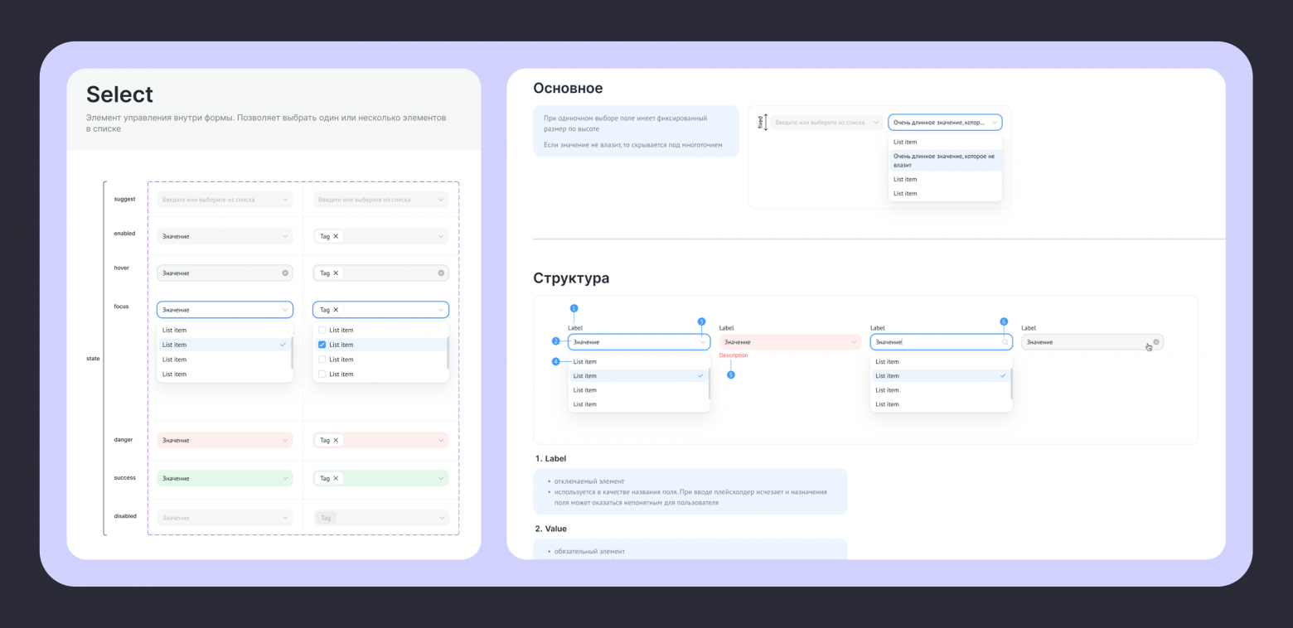Click the Select page title
1293x628 pixels.
[x=120, y=94]
